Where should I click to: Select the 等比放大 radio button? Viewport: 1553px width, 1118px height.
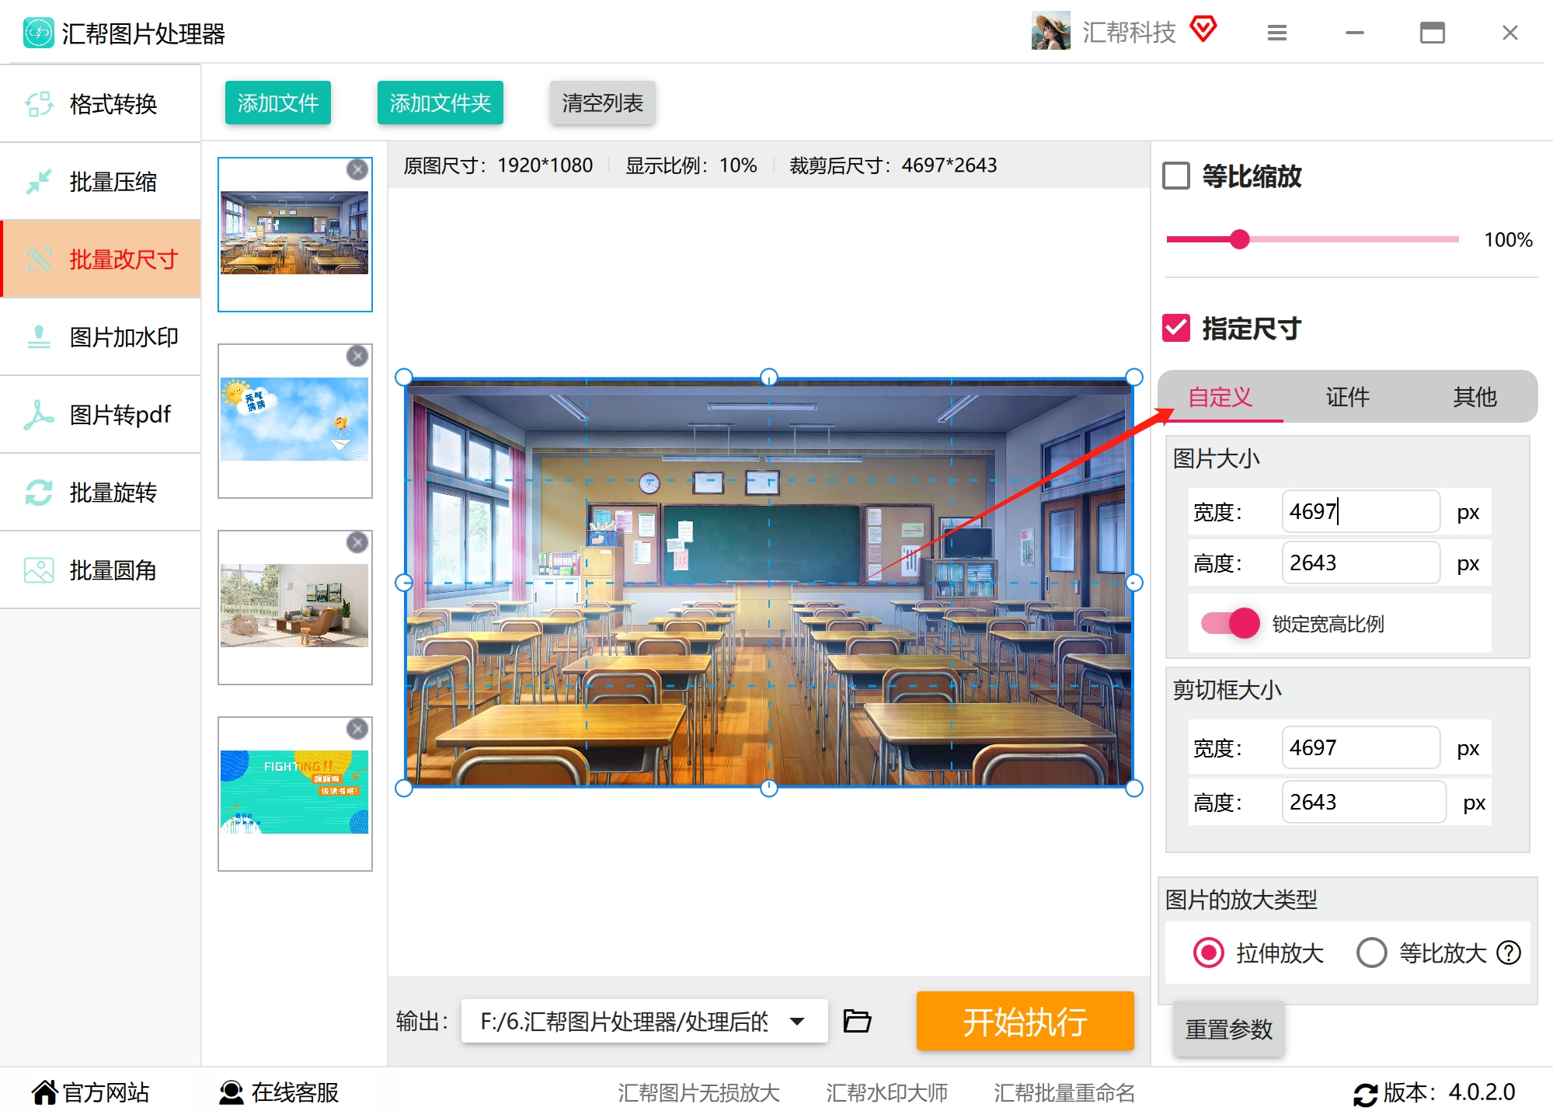(x=1371, y=953)
